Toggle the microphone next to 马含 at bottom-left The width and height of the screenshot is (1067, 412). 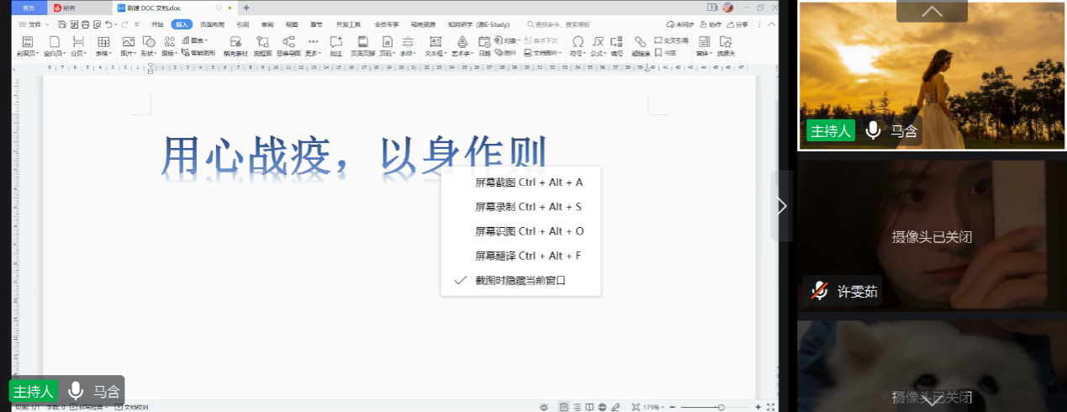click(x=76, y=390)
